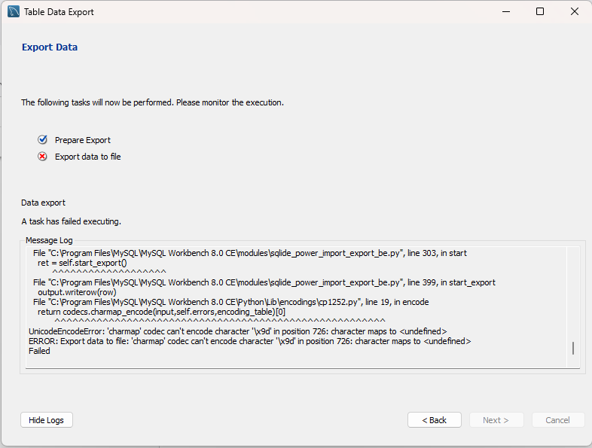Click the log line mentioning line 399, in start_export
Viewport: 592px width, 448px height.
coord(264,282)
